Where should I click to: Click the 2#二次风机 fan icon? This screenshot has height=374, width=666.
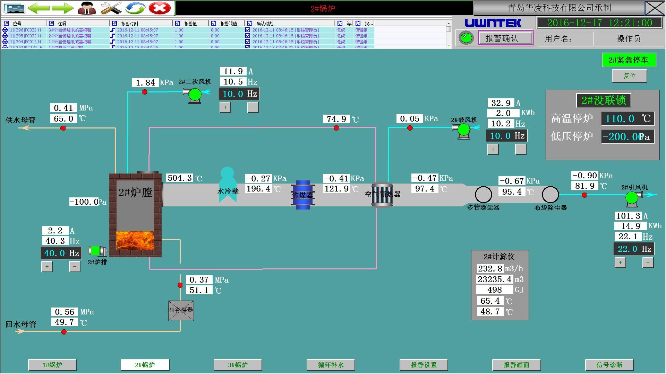point(195,94)
